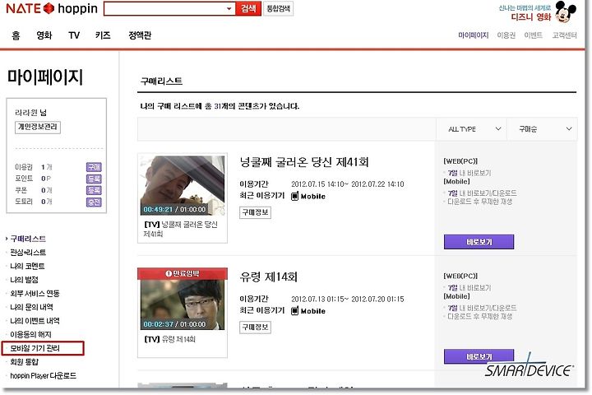
Task: Click the 2012.07.13 01:15~ 2012.07.20 01:15 period text
Action: [x=347, y=299]
